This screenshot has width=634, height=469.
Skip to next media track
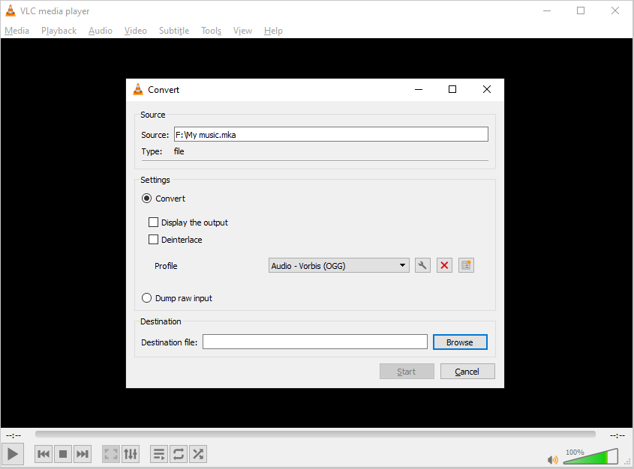click(82, 454)
